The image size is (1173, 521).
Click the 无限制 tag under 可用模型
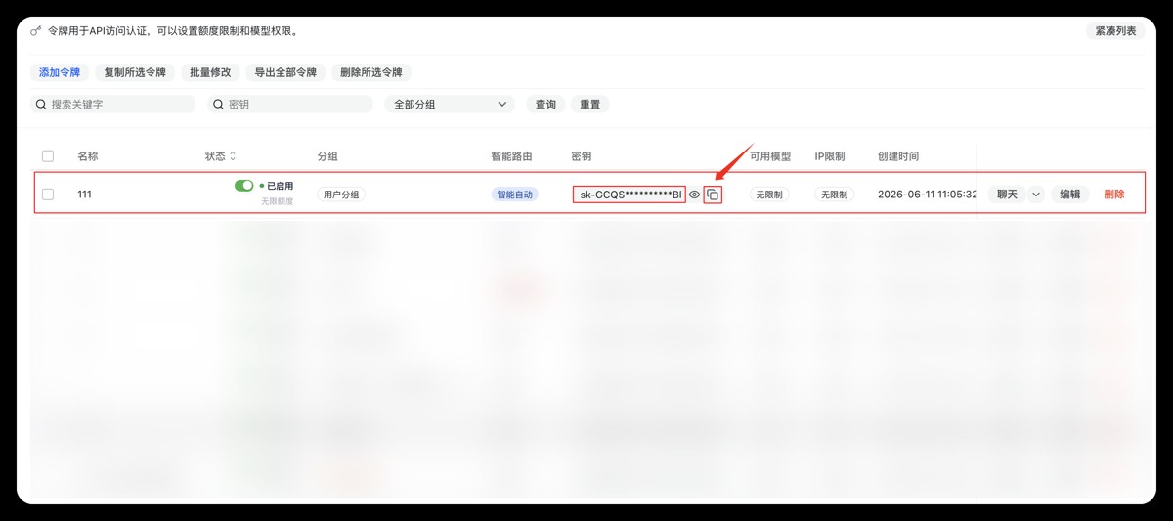click(769, 195)
